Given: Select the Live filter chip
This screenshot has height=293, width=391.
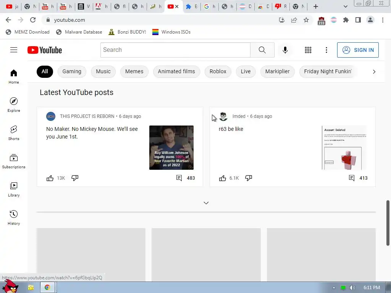Looking at the screenshot, I should click(x=246, y=71).
